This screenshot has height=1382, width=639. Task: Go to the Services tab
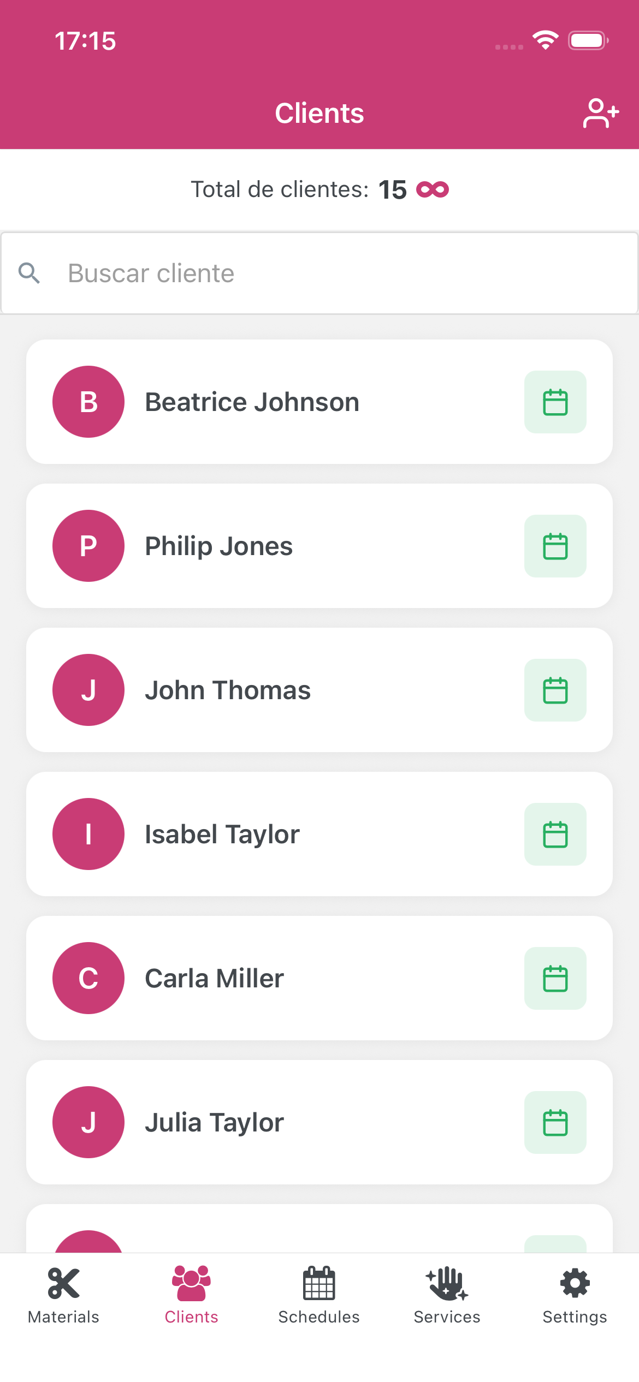pyautogui.click(x=447, y=1295)
